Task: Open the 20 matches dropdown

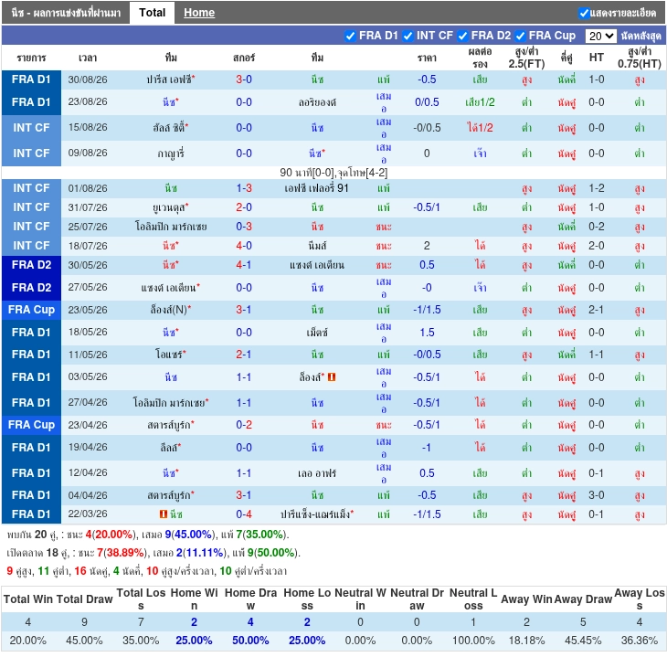Action: [600, 36]
